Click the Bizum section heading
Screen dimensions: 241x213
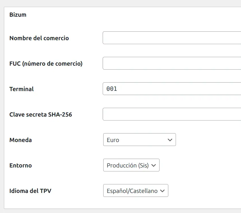(x=18, y=15)
